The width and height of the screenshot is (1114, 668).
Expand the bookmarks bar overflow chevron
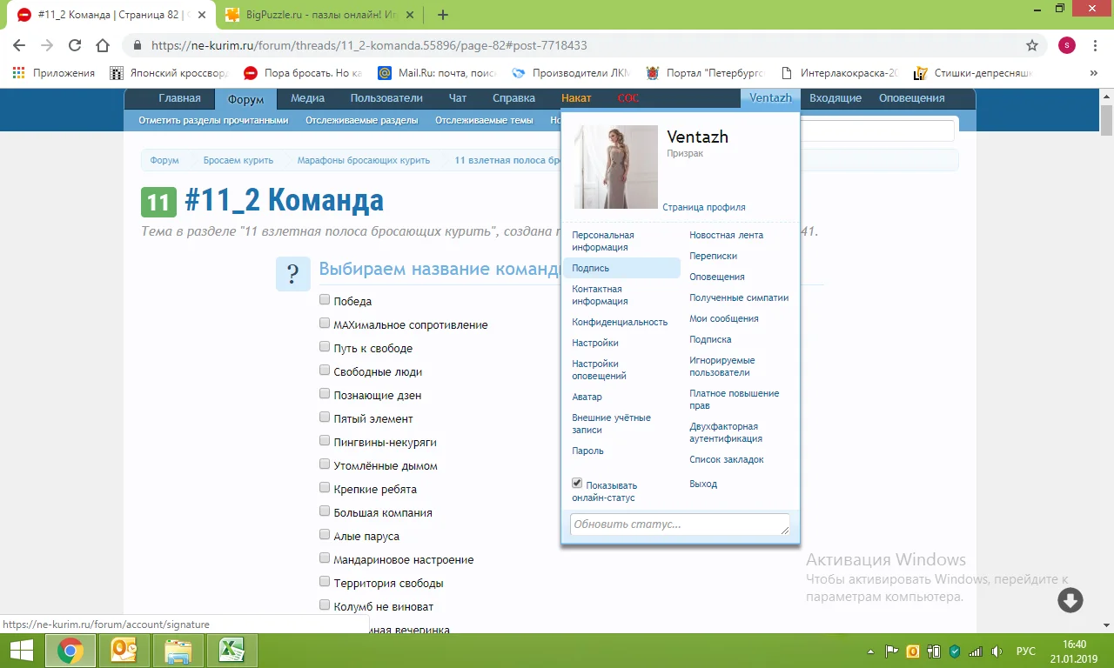(1093, 73)
